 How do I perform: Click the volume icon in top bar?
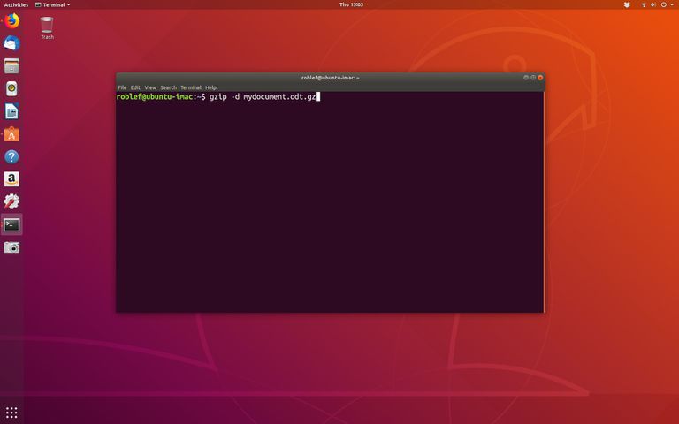click(x=653, y=4)
